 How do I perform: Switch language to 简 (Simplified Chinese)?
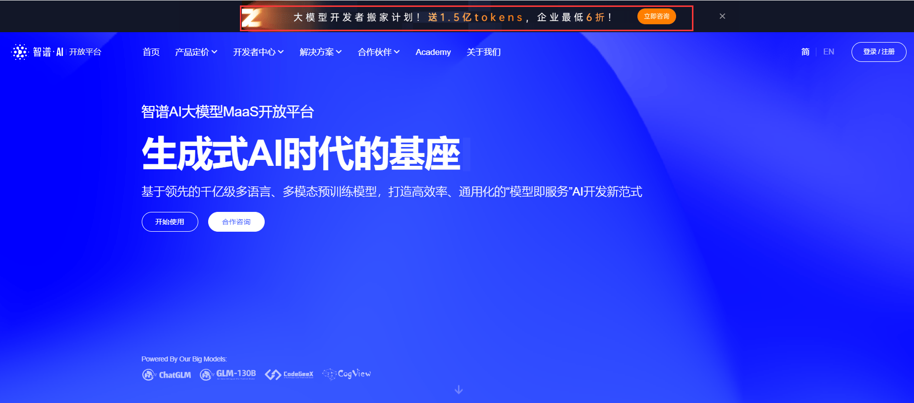(805, 51)
